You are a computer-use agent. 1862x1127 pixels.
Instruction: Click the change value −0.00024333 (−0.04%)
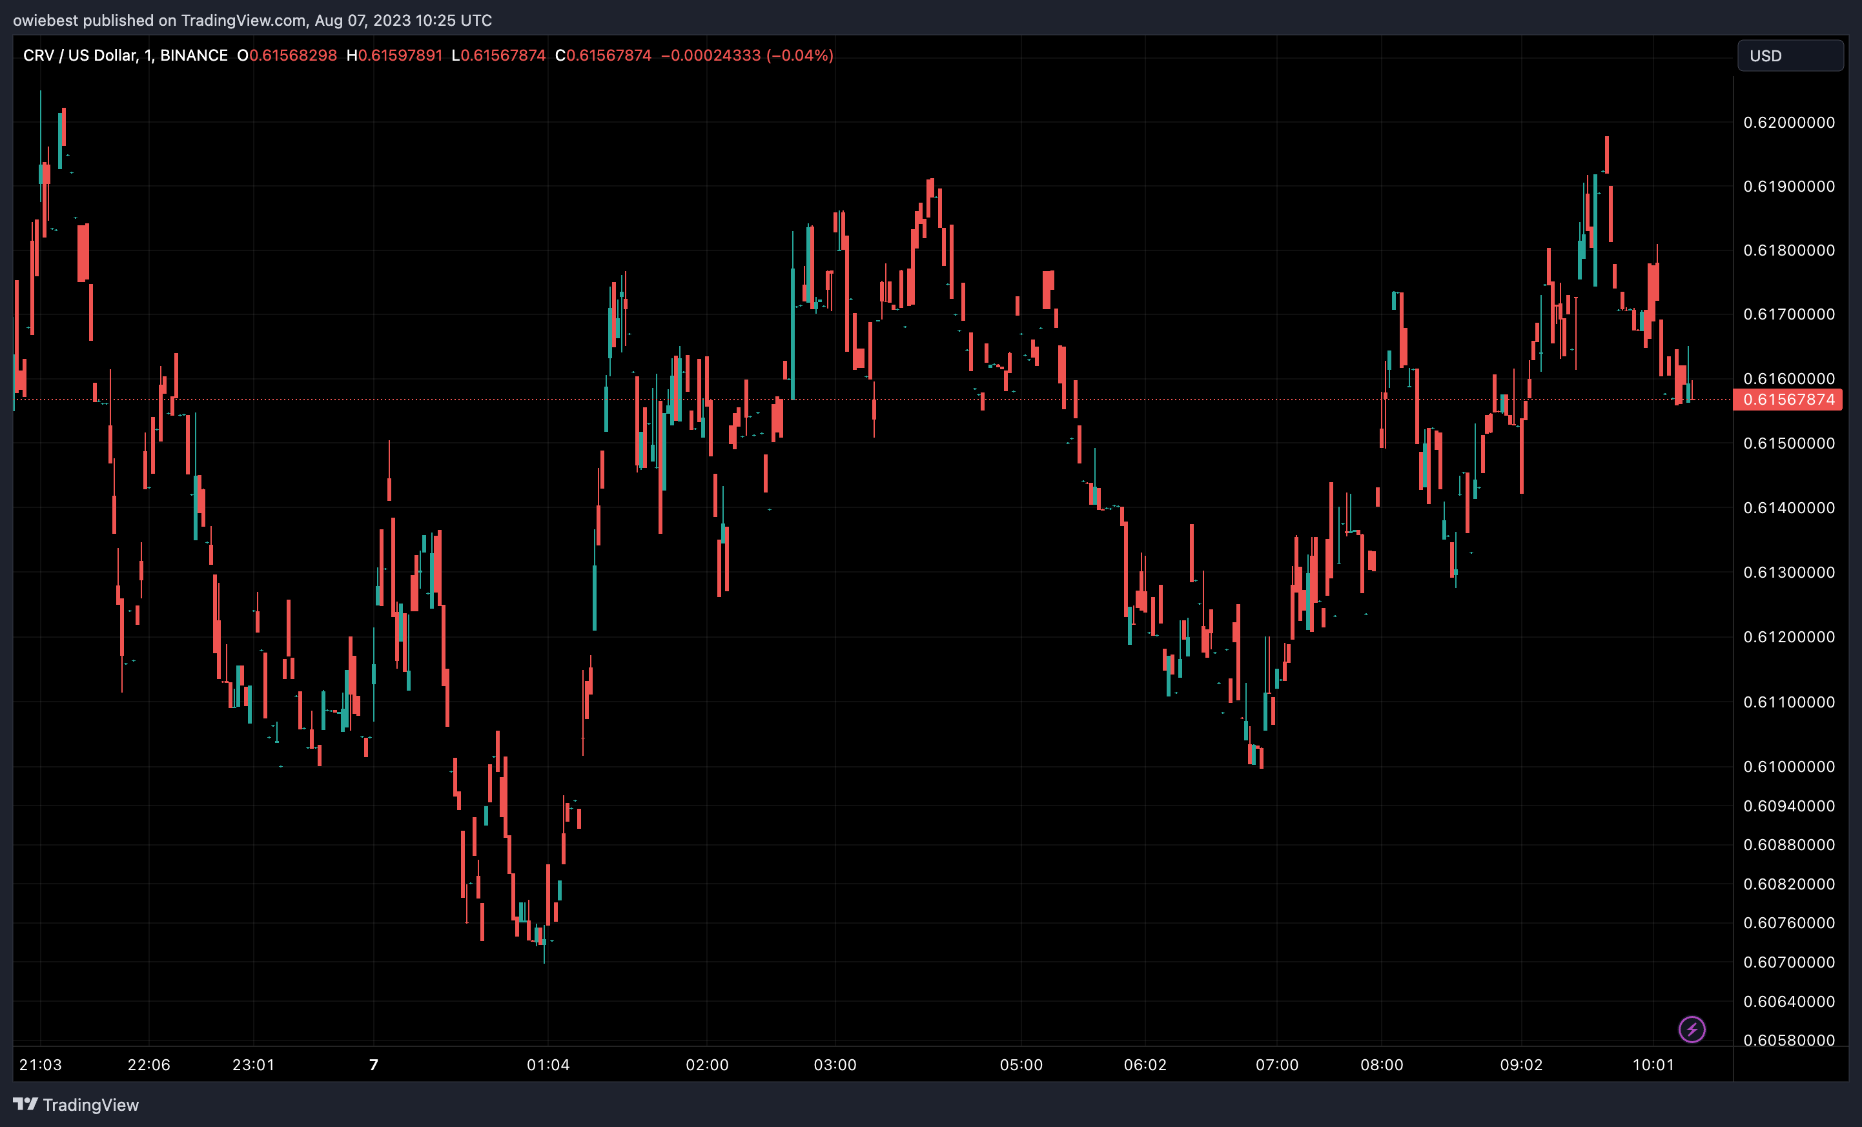pyautogui.click(x=748, y=55)
